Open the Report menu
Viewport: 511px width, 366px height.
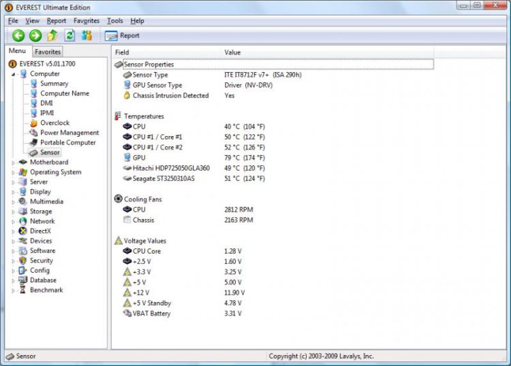(57, 21)
